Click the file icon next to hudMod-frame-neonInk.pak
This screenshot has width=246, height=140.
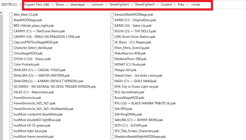(11, 137)
